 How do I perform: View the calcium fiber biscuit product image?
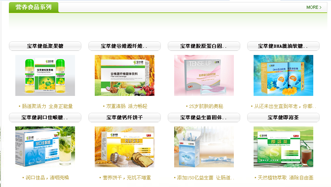click(x=125, y=147)
